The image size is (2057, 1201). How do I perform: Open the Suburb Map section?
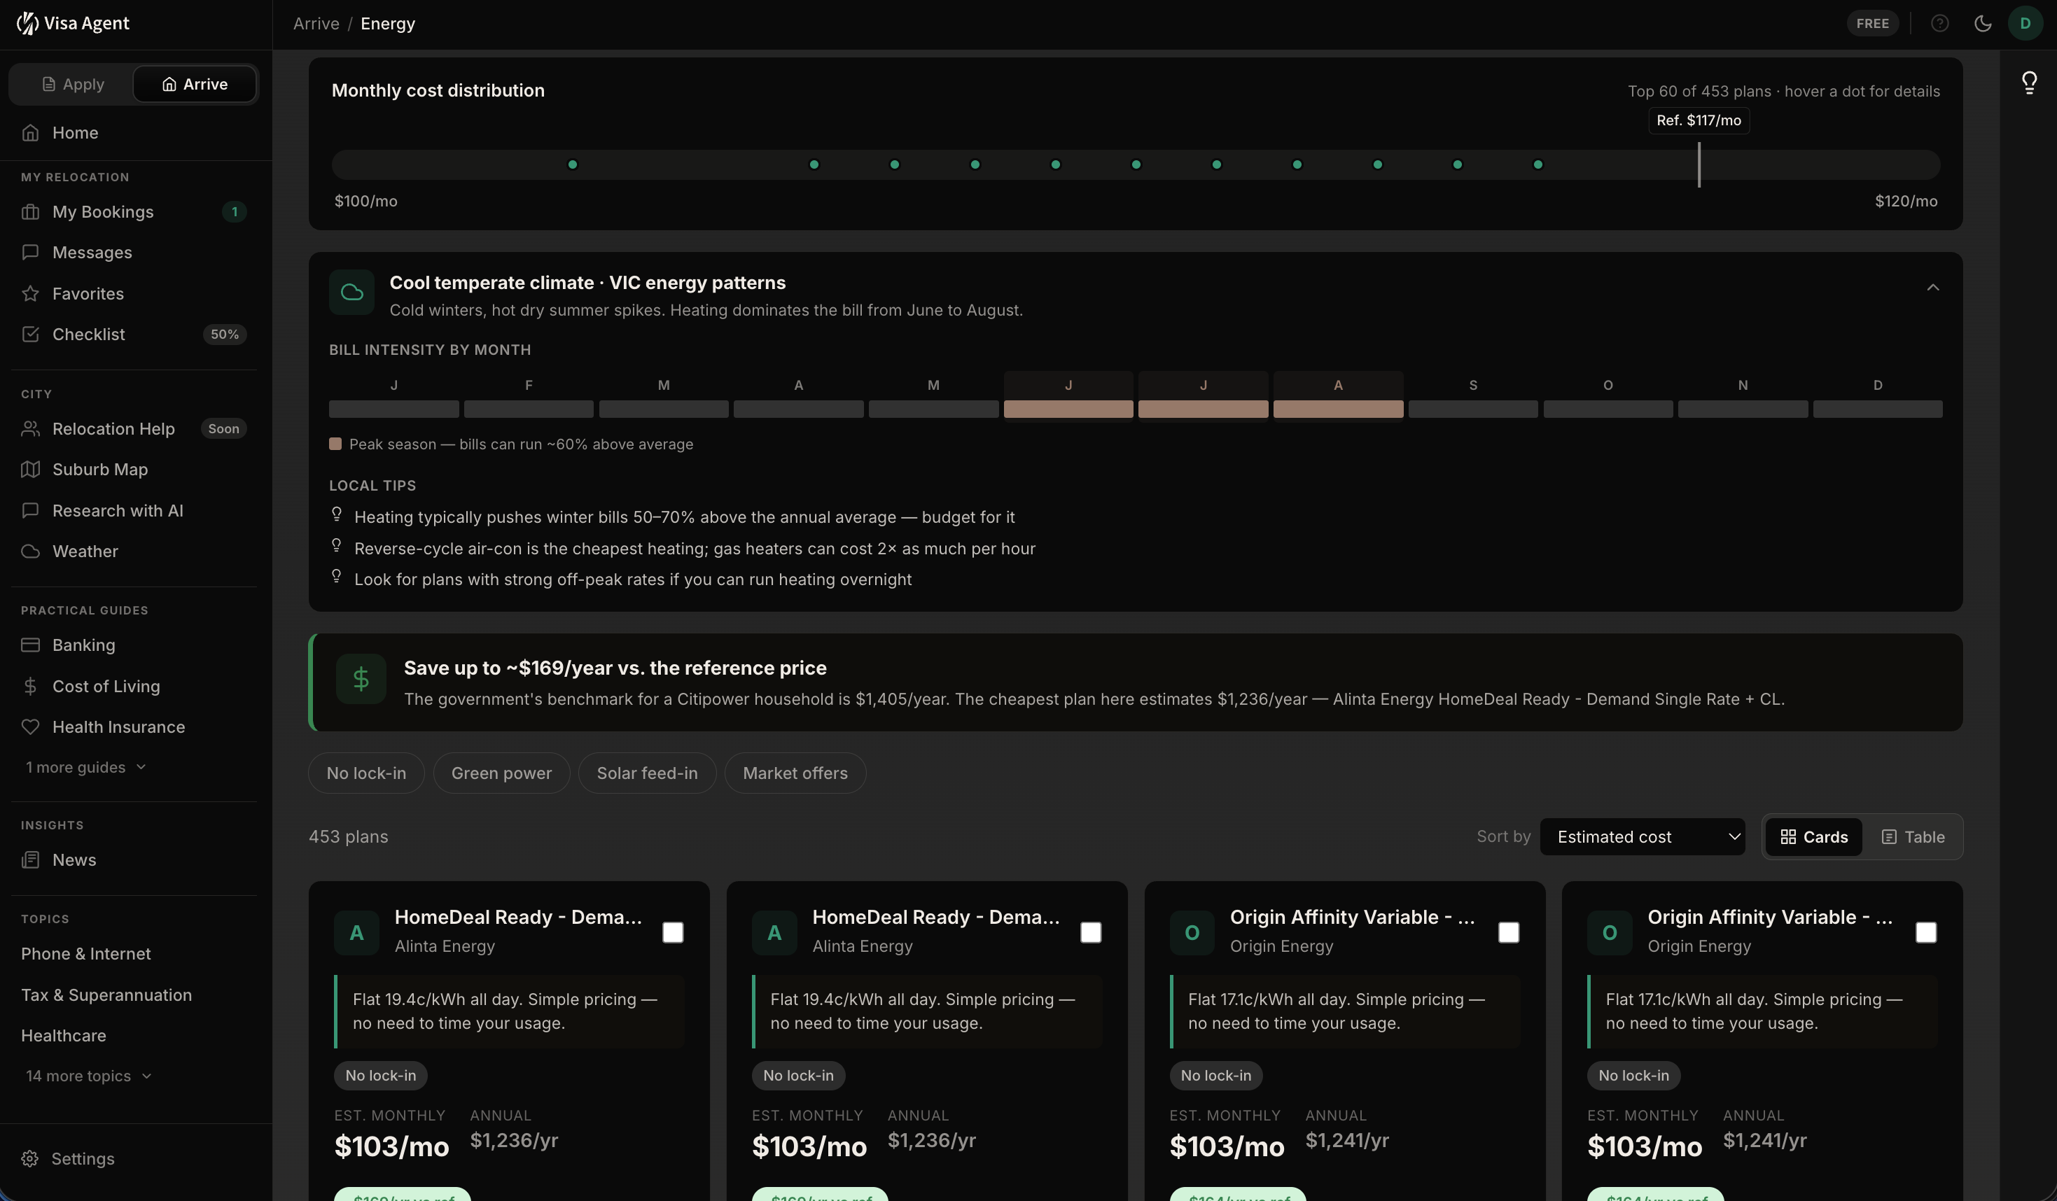[99, 469]
